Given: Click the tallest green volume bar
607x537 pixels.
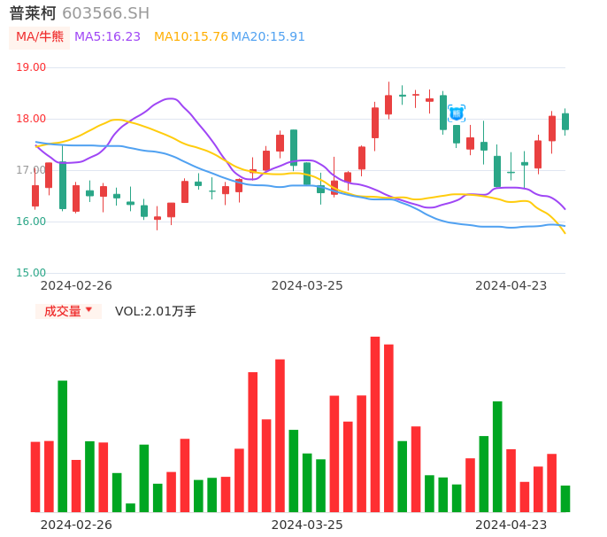Looking at the screenshot, I should [x=63, y=446].
